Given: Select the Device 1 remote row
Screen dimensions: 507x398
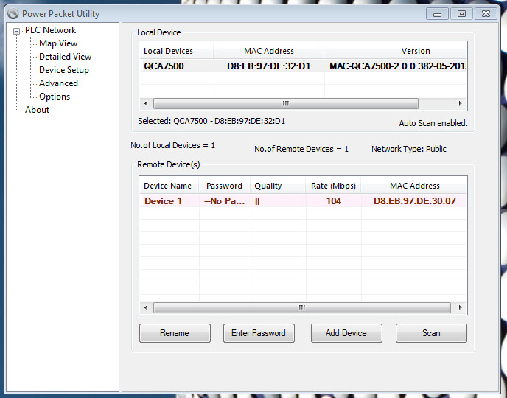Looking at the screenshot, I should pos(304,200).
